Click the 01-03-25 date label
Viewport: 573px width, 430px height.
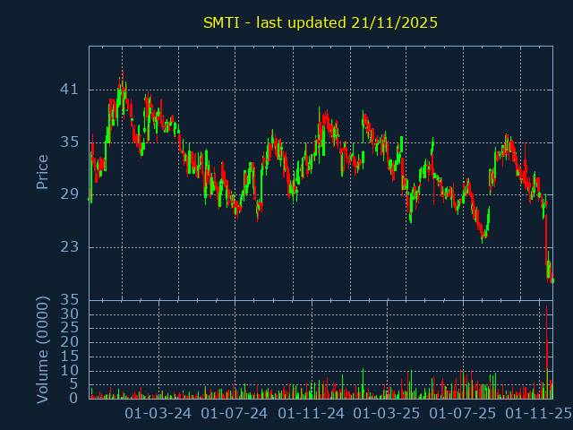pyautogui.click(x=387, y=414)
